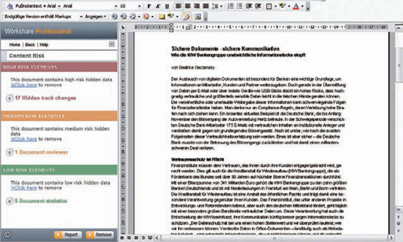Toggle the Track Changes icon

click(187, 16)
